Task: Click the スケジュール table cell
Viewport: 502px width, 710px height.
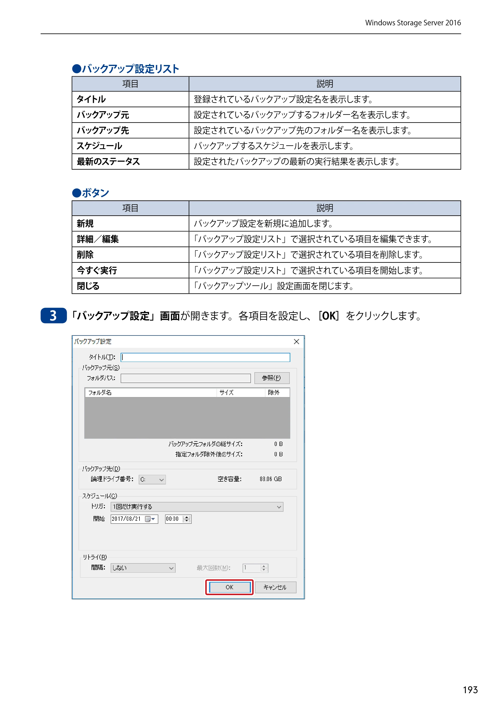Action: point(130,146)
